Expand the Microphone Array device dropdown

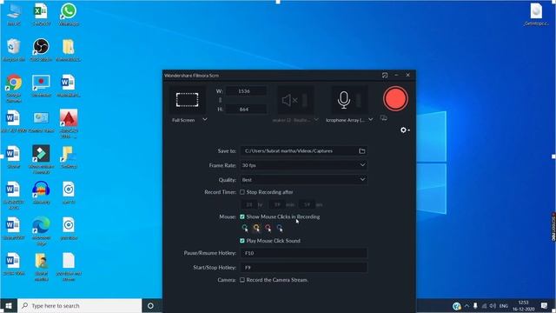point(371,120)
